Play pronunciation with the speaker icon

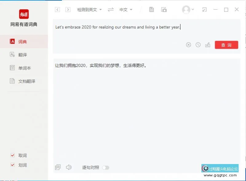(69, 167)
